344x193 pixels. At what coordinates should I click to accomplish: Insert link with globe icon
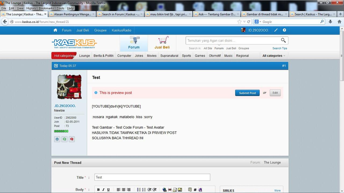pos(165,190)
